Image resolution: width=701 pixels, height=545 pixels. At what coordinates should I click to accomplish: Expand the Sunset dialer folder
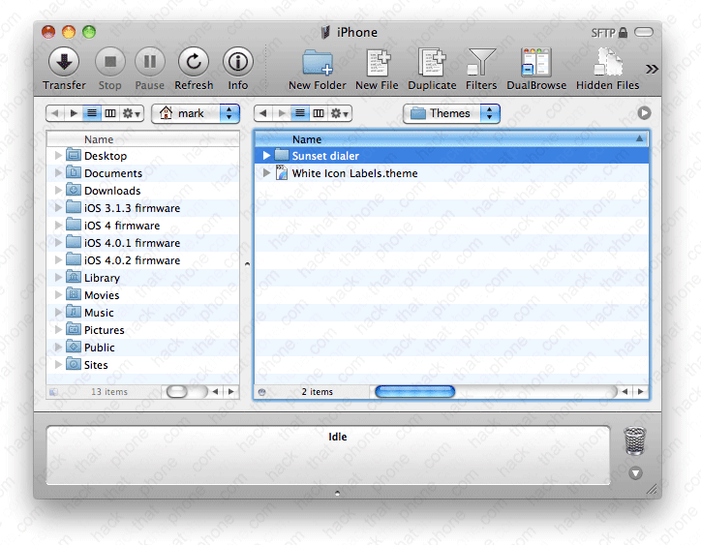(x=267, y=156)
